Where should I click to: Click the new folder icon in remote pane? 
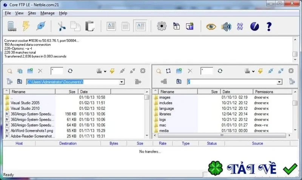coord(179,71)
